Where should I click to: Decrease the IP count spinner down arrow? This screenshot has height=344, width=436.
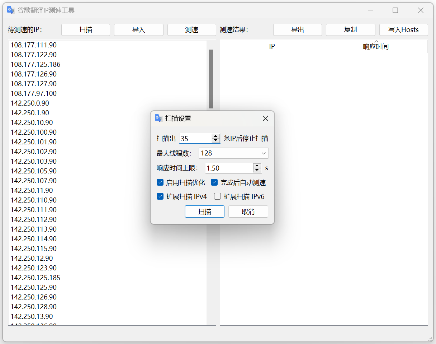pyautogui.click(x=215, y=140)
